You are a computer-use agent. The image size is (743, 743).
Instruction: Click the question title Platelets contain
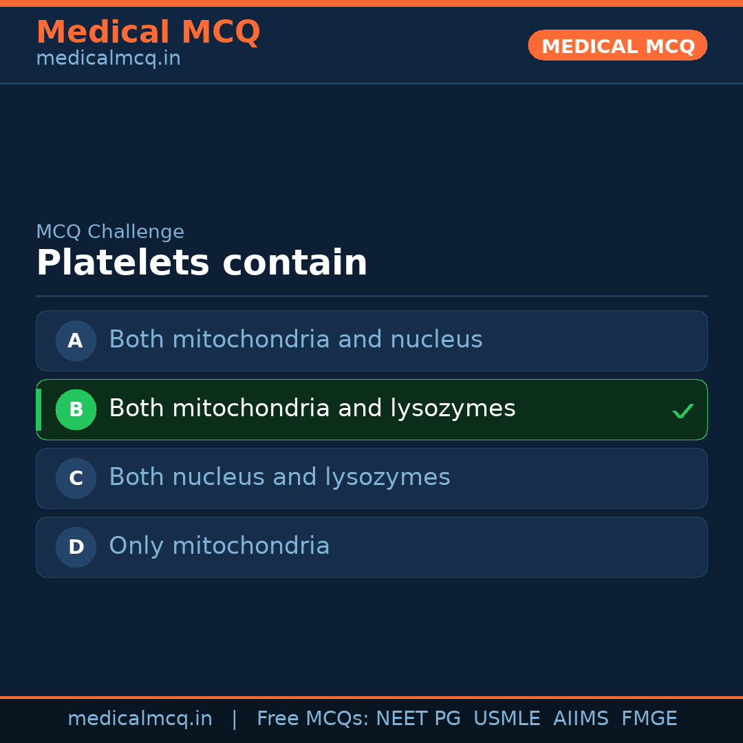(x=202, y=262)
